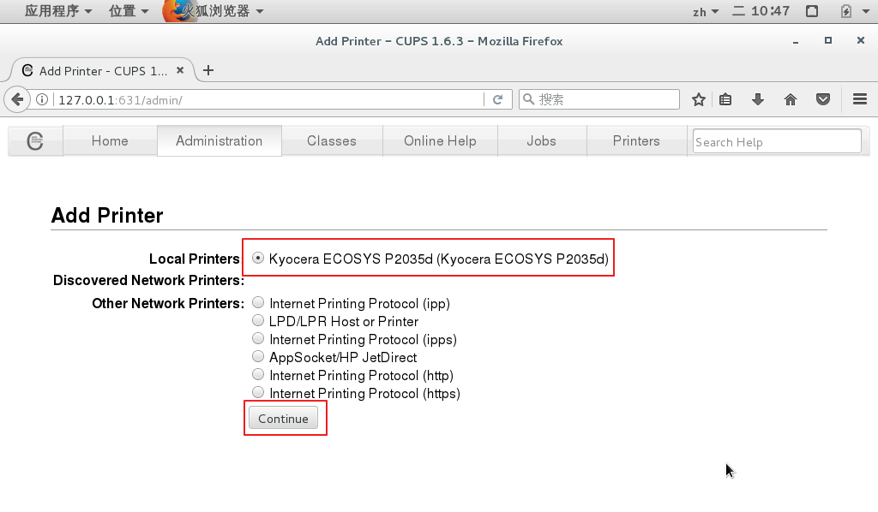
Task: Select LPD/LPR Host or Printer option
Action: pos(258,321)
